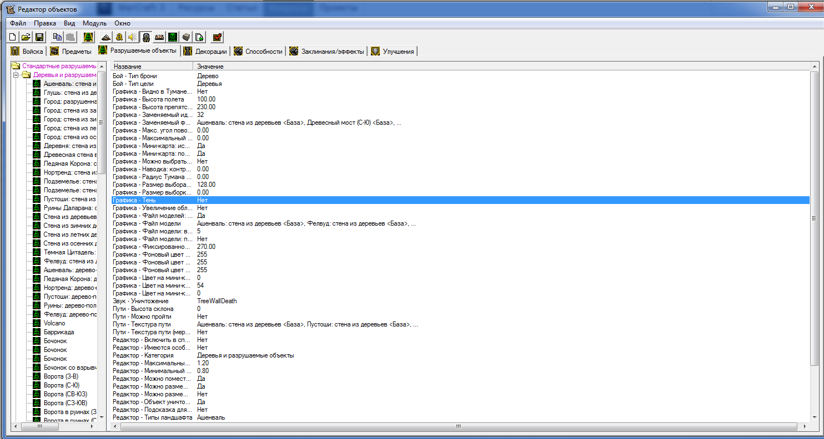Click the greyed-out paste icon in the toolbar

coord(70,37)
